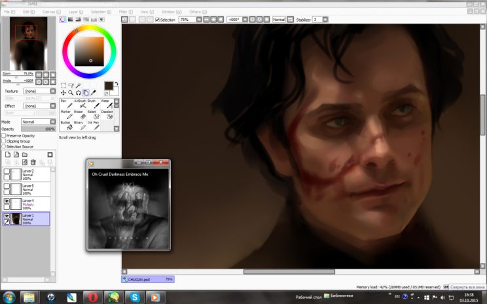Enable Clipping Group
The image size is (487, 304).
click(x=4, y=141)
